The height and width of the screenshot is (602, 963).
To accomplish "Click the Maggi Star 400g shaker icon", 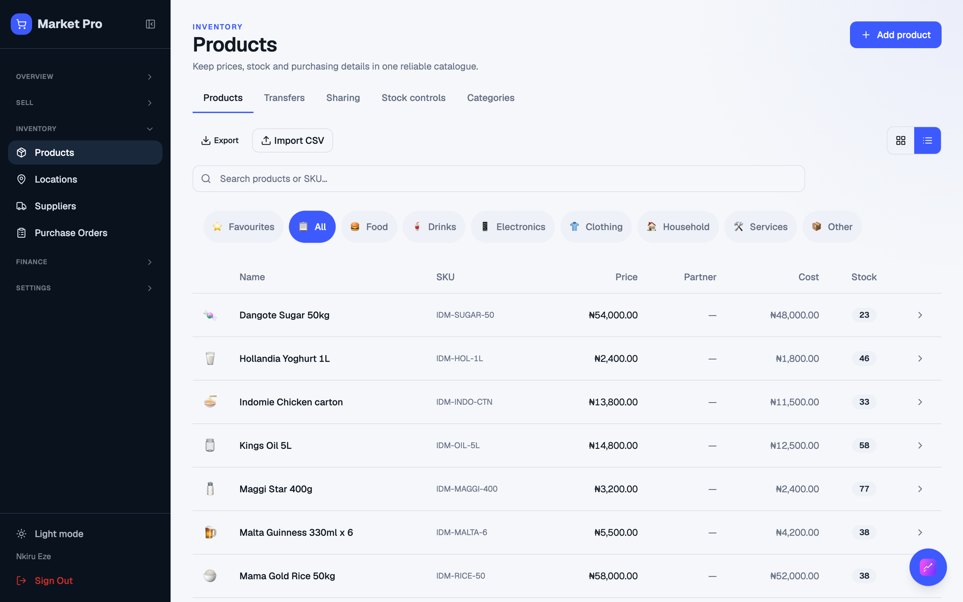I will (x=210, y=489).
